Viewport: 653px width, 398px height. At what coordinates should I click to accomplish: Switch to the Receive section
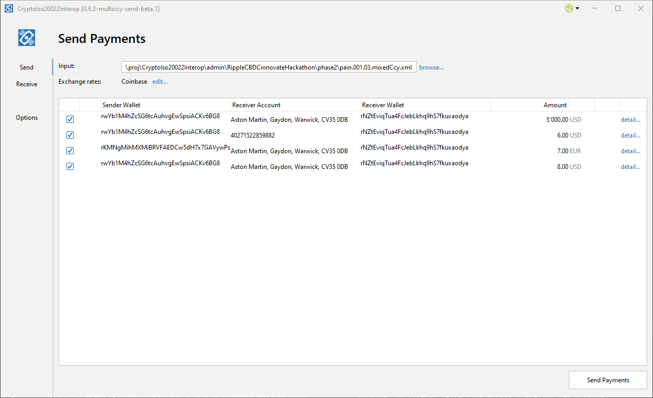[27, 84]
